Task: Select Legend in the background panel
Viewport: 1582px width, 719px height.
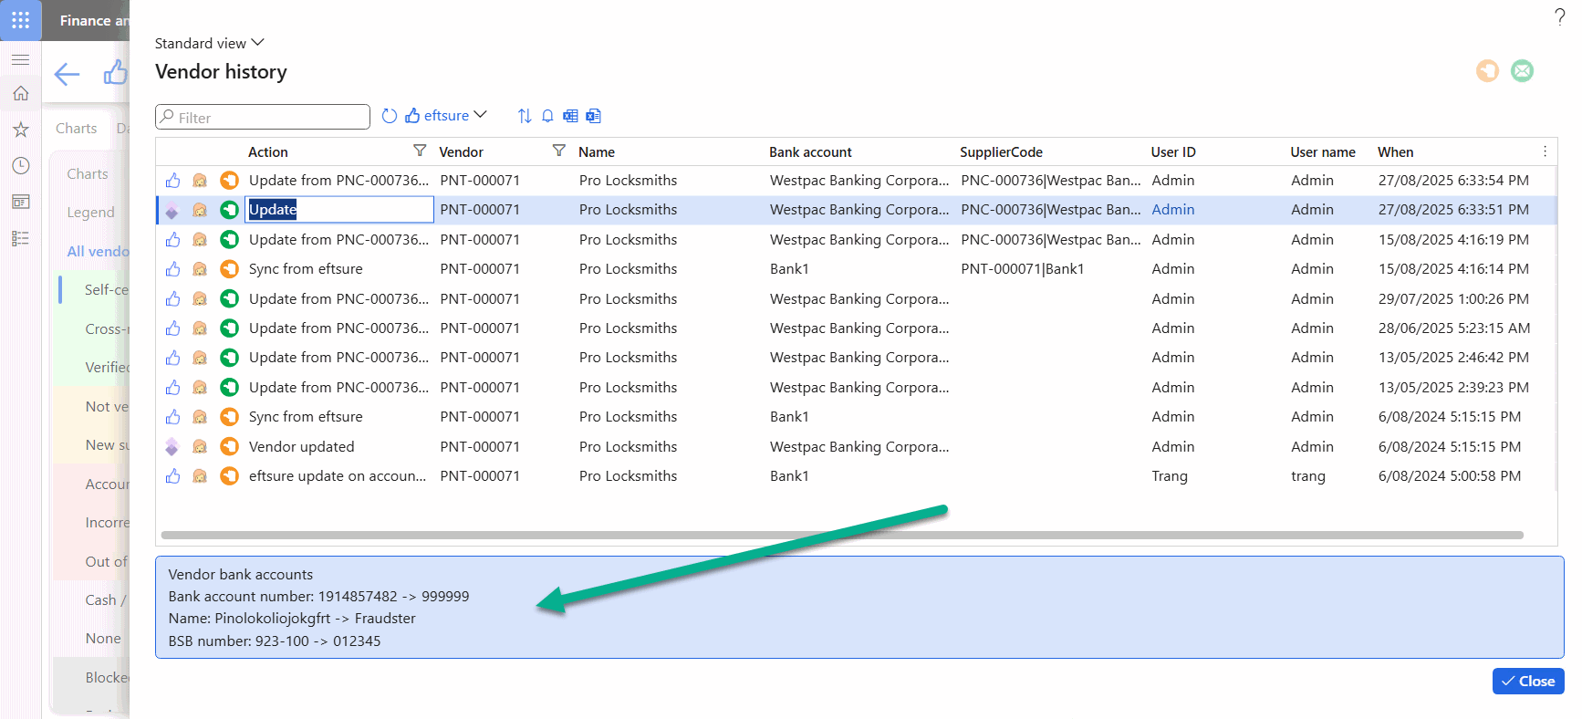Action: pos(90,213)
